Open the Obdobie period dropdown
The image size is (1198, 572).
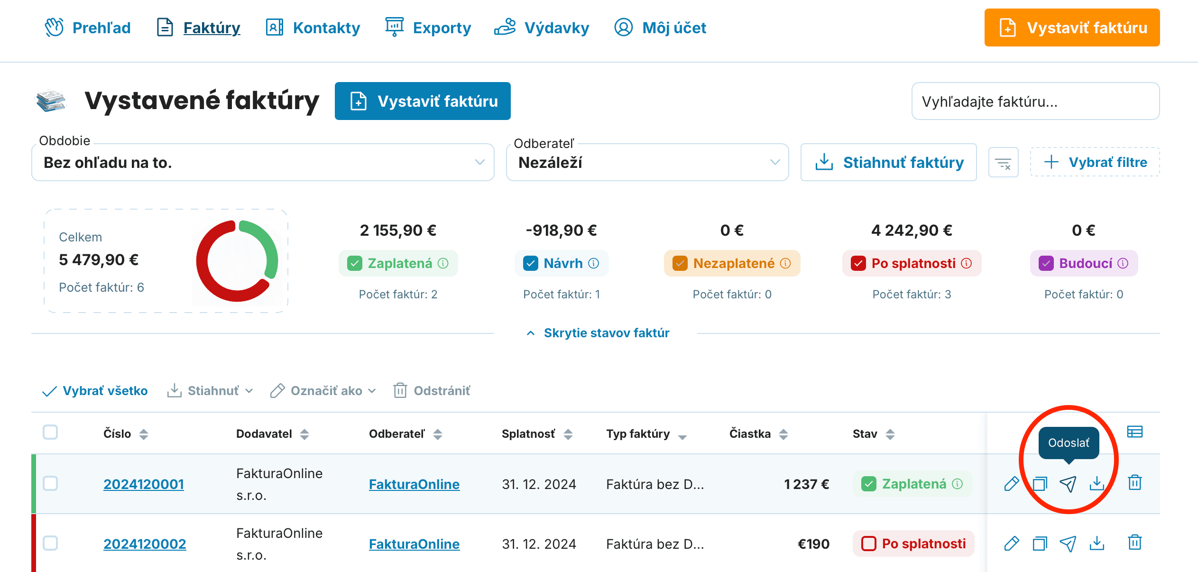click(263, 163)
